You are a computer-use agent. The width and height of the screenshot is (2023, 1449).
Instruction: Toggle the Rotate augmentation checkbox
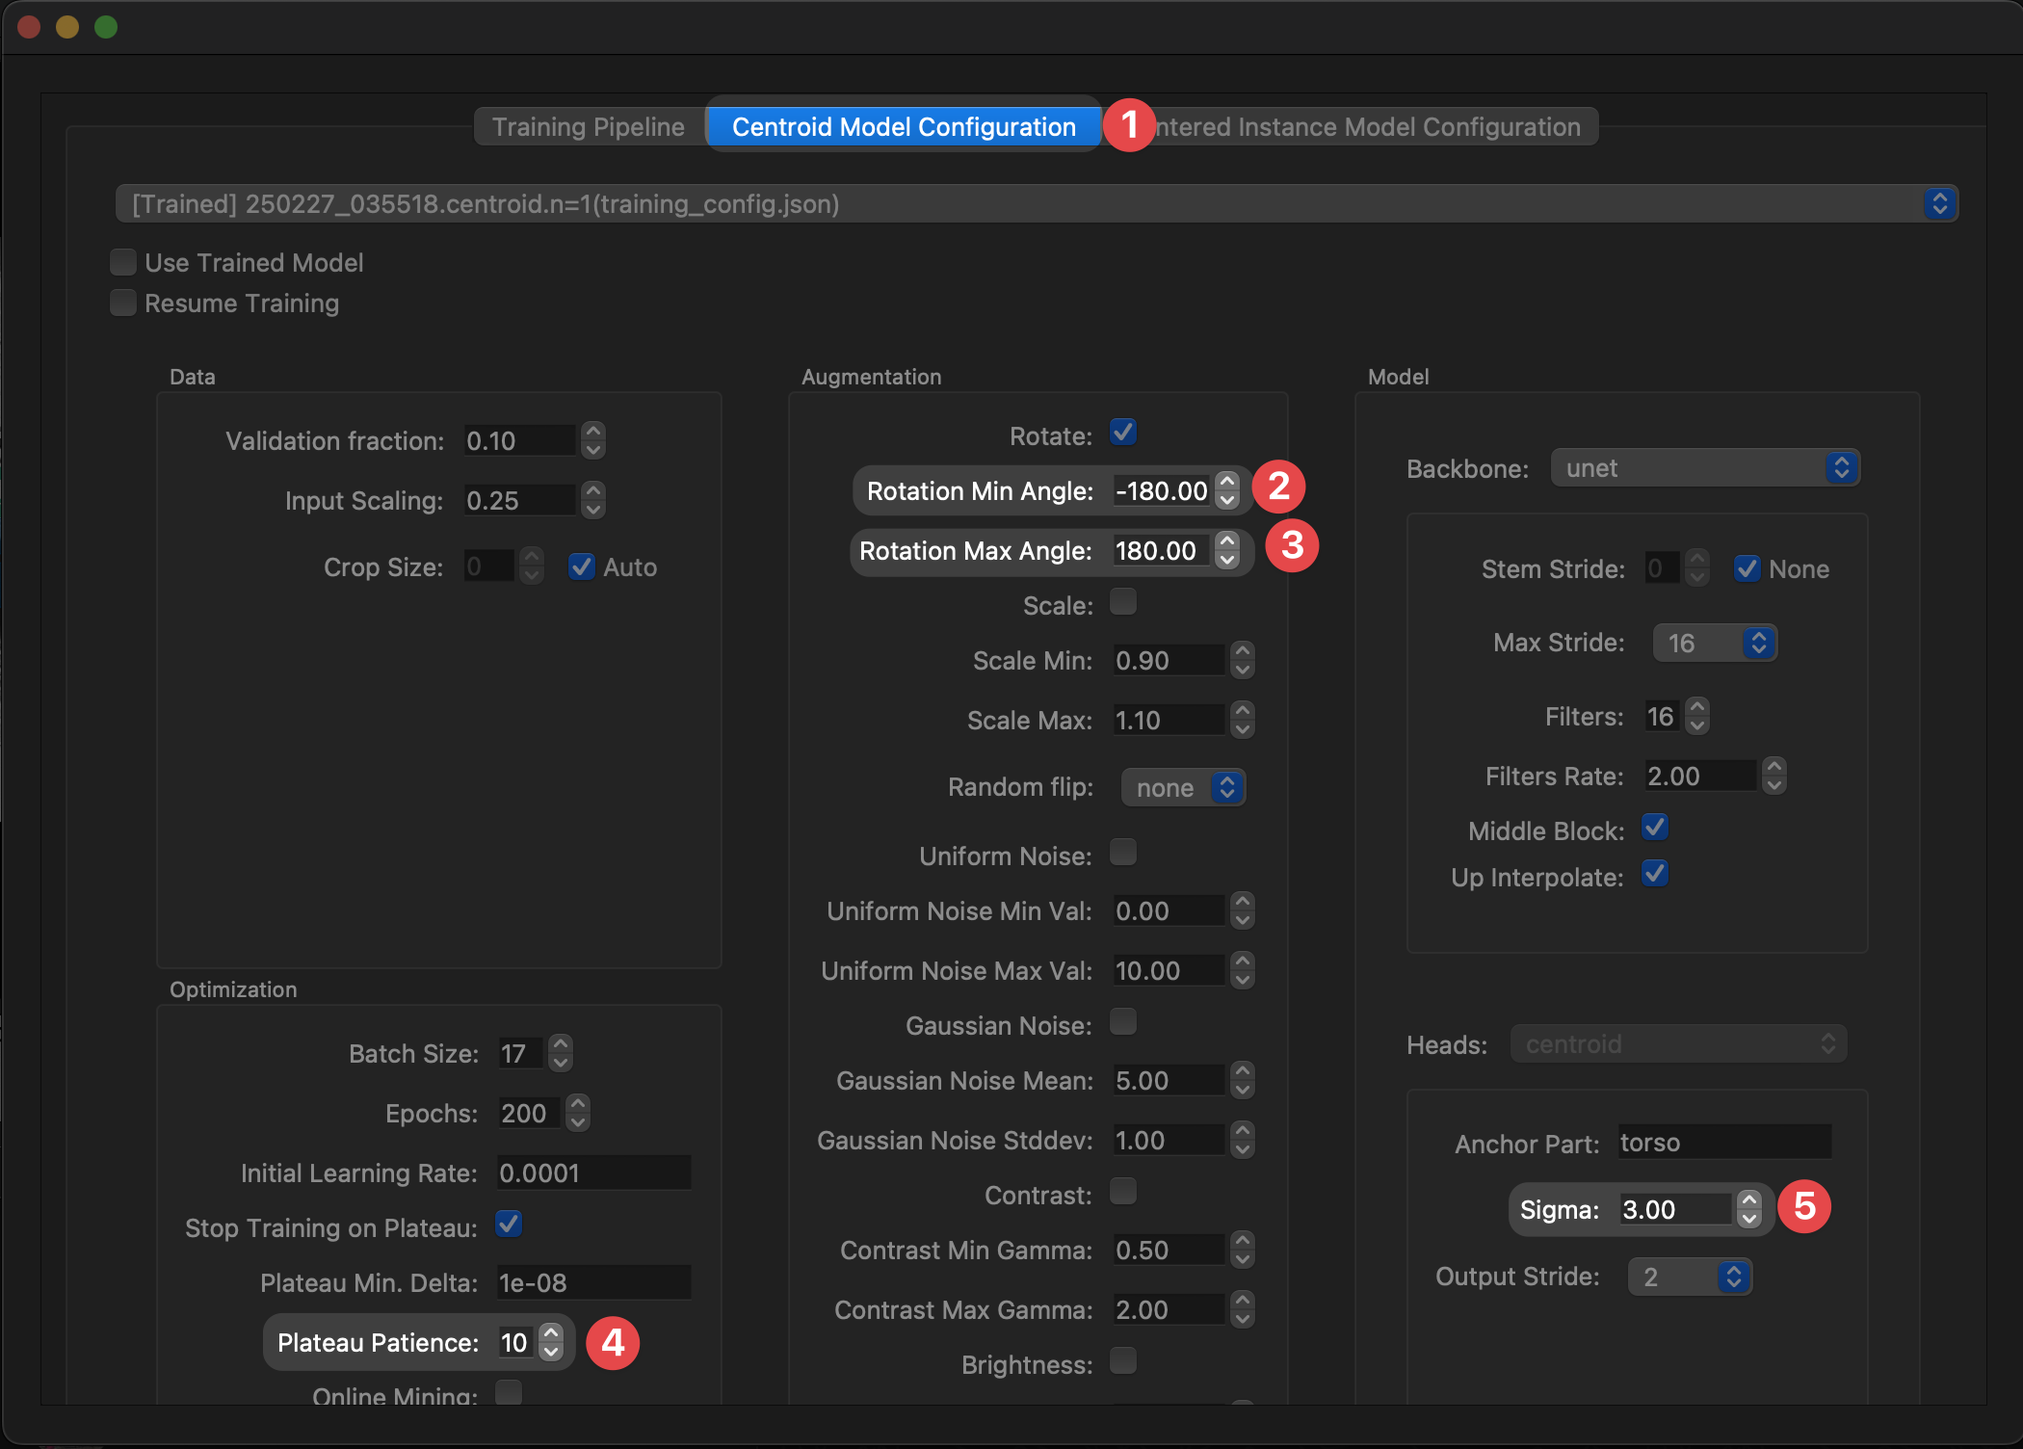(x=1123, y=433)
